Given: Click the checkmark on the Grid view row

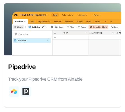Looking at the screenshot, I should (x=48, y=40).
